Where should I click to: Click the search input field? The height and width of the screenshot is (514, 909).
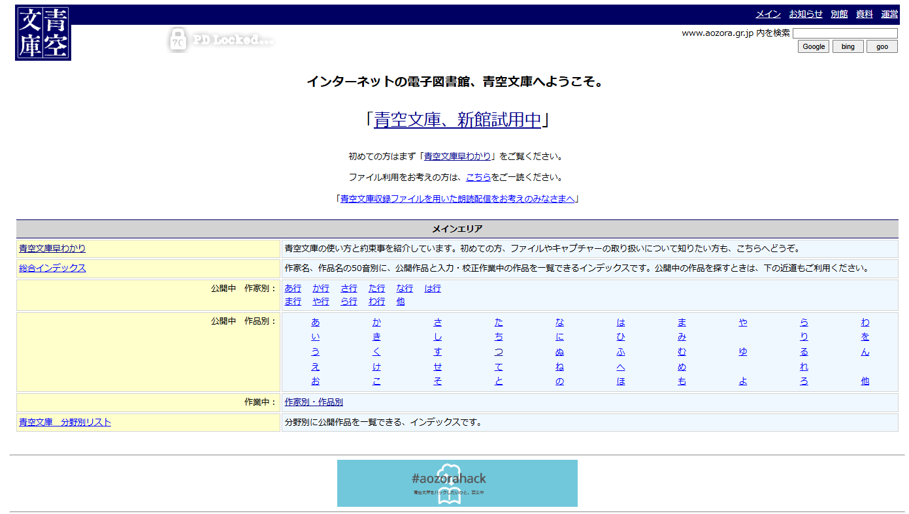[x=844, y=33]
